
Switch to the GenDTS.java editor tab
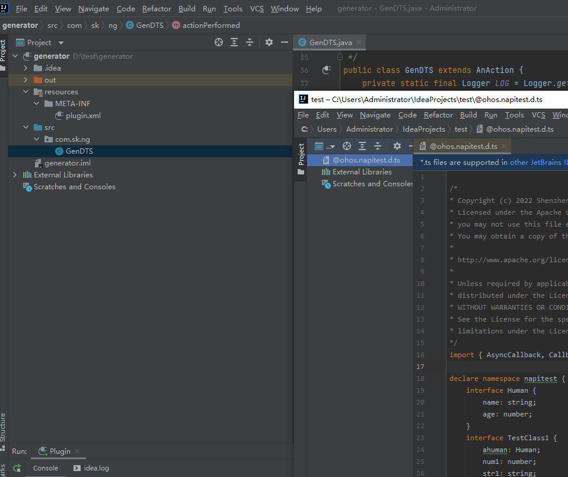point(330,42)
